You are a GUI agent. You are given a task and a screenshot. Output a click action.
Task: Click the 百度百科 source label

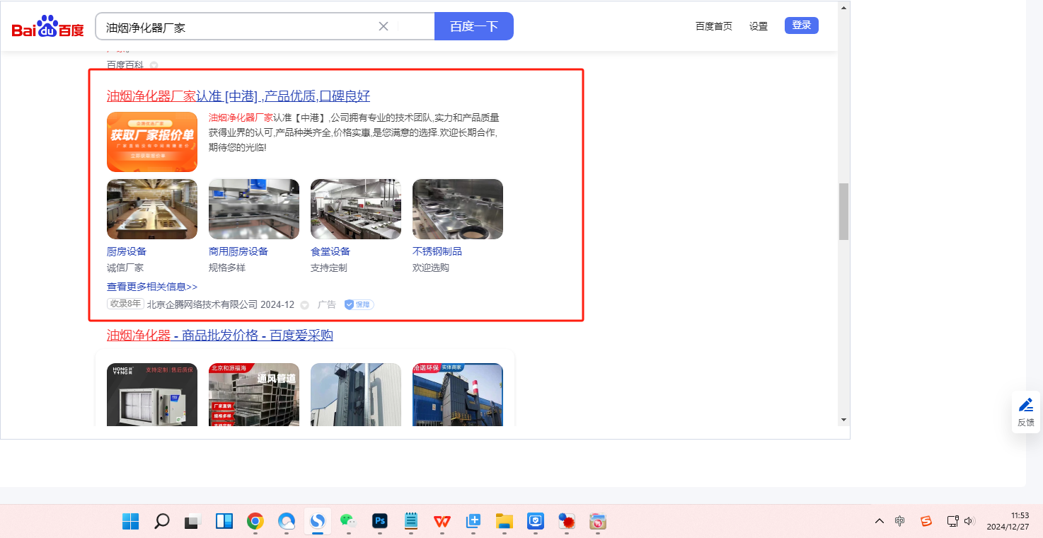(125, 65)
